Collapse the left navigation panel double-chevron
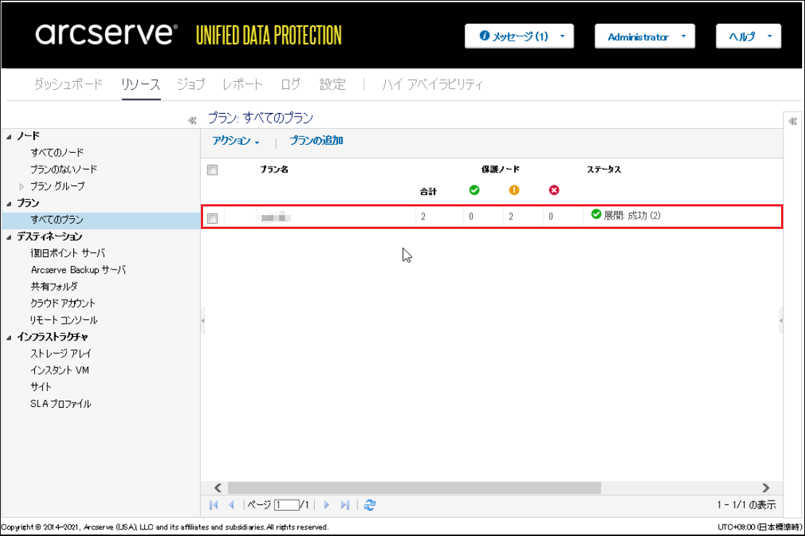The image size is (805, 536). tap(192, 120)
